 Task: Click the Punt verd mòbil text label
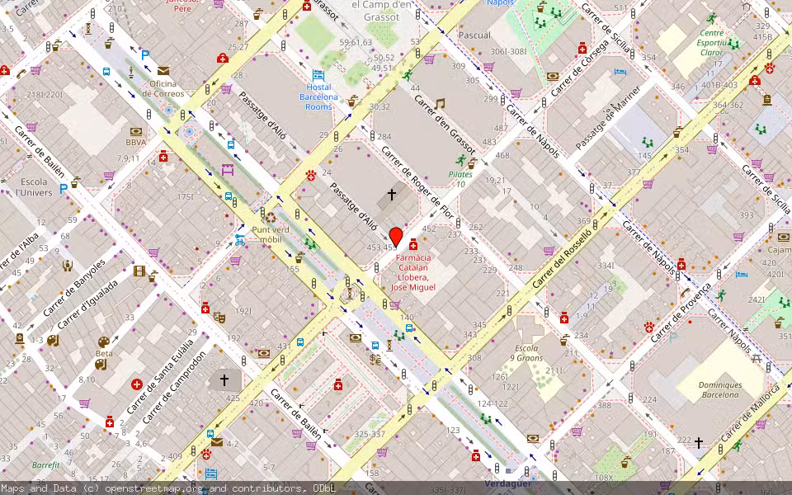pos(271,233)
